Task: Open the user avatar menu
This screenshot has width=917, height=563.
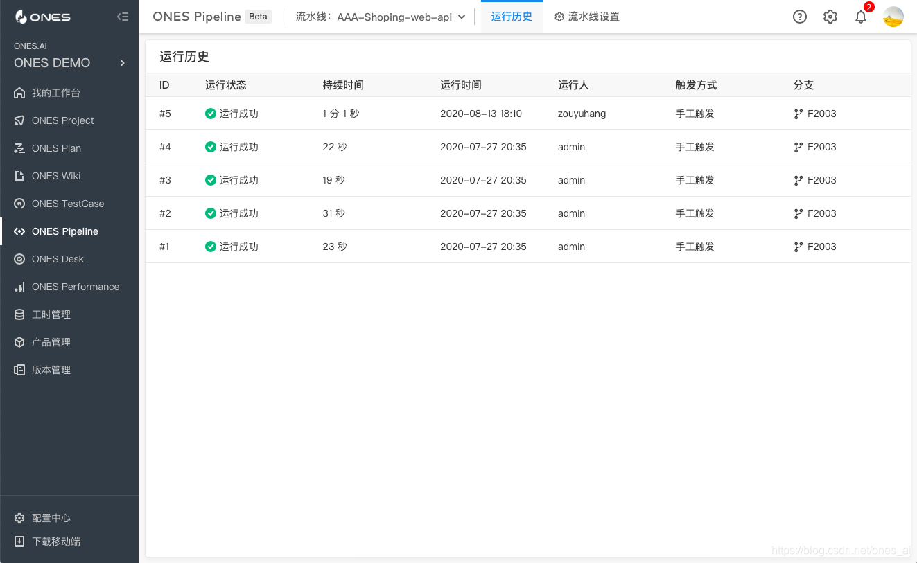Action: [893, 17]
